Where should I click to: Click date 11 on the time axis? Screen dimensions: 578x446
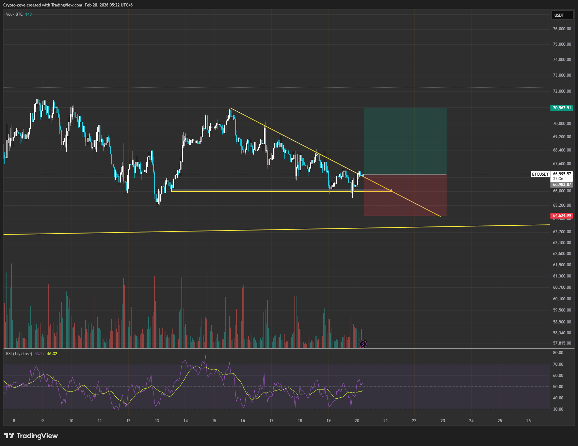tap(100, 421)
